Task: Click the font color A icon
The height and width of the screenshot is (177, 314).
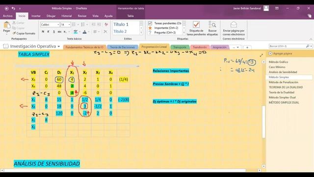Action: 85,31
